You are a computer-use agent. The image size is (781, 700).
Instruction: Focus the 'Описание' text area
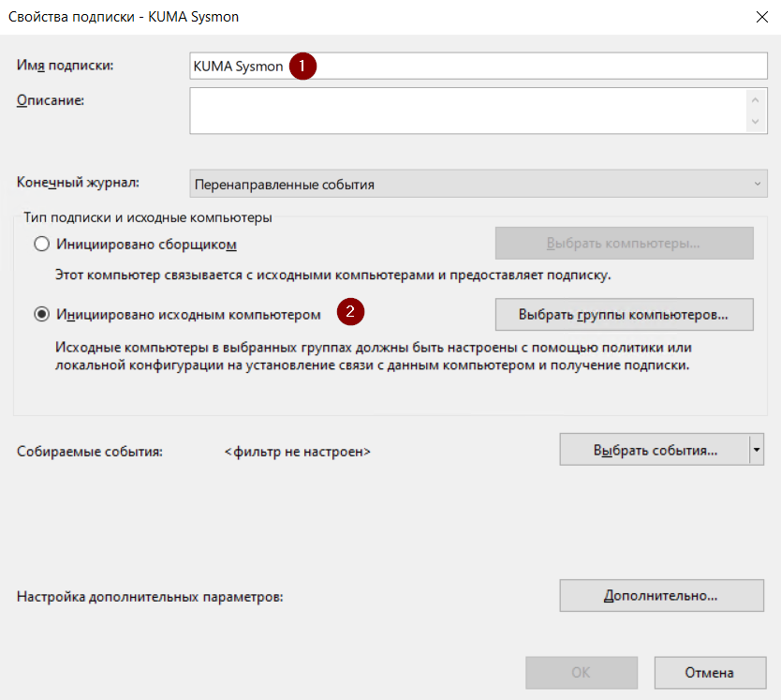[468, 111]
